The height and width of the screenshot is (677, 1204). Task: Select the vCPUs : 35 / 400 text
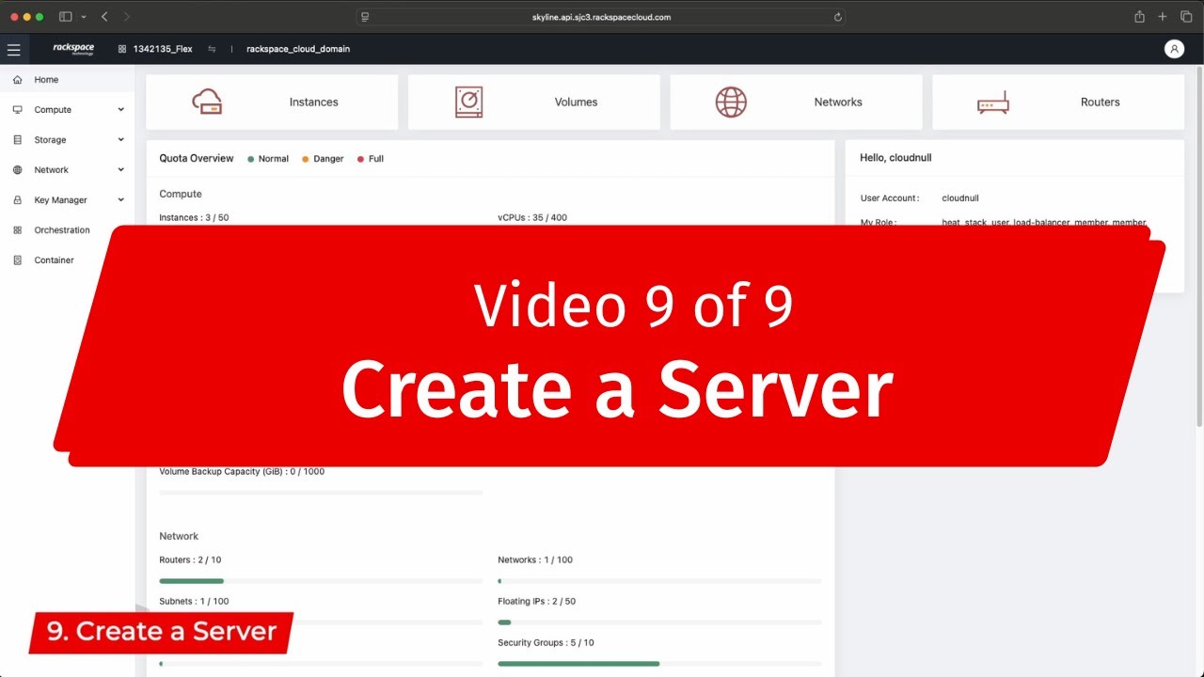532,217
